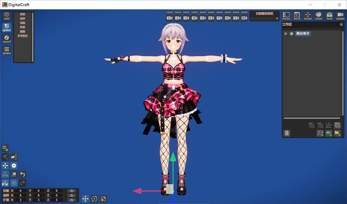Viewport: 347px width, 204px height.
Task: Click the undo arrow icon
Action: pyautogui.click(x=23, y=174)
